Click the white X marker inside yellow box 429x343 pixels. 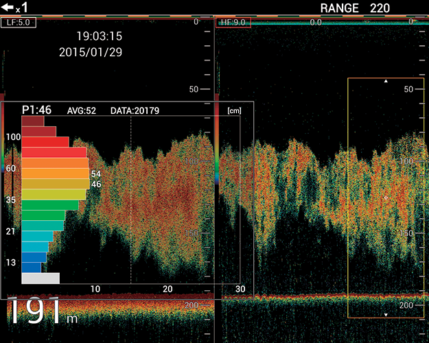(x=386, y=198)
